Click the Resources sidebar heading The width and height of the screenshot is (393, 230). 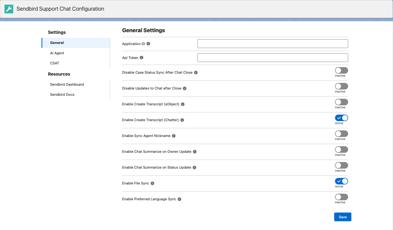59,74
